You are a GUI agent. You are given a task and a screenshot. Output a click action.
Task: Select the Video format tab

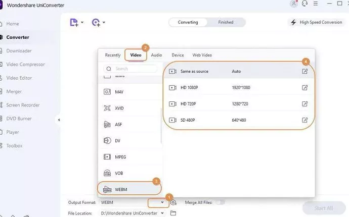pyautogui.click(x=136, y=55)
